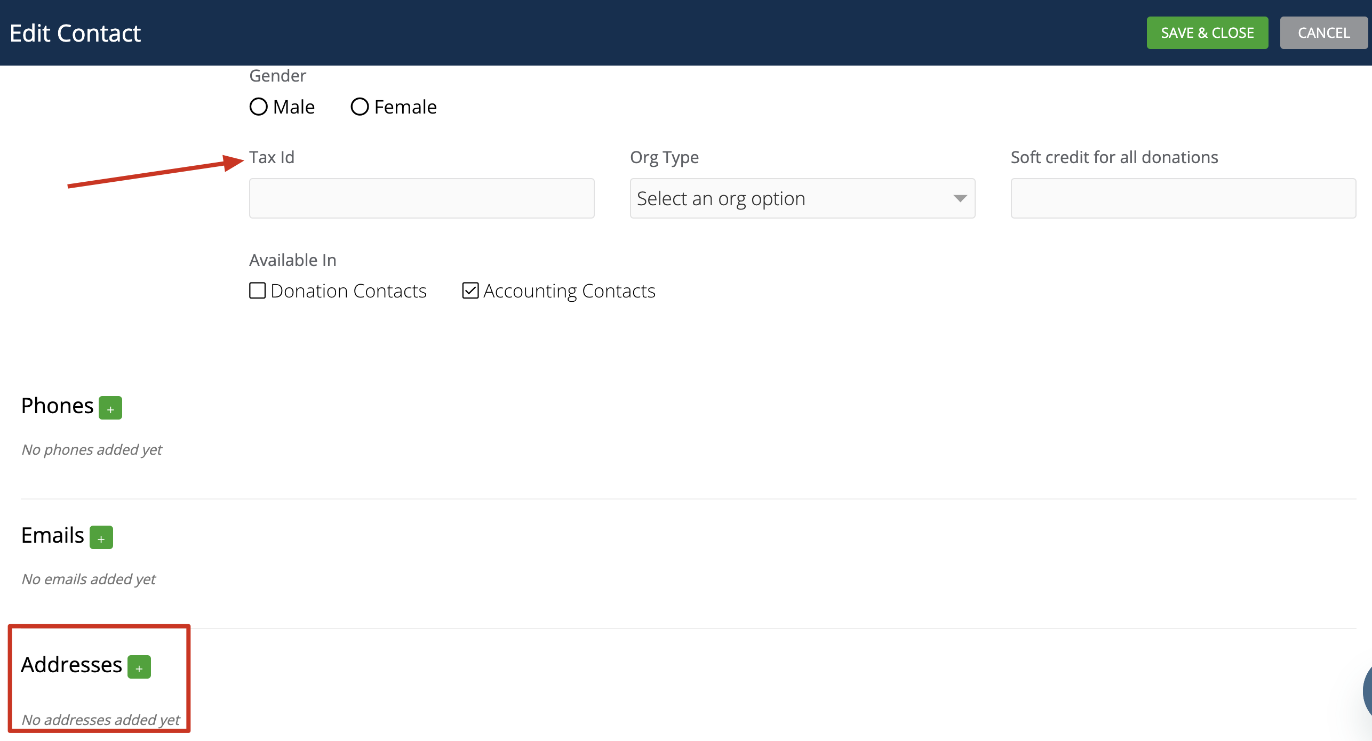
Task: Add a new email address
Action: tap(101, 537)
